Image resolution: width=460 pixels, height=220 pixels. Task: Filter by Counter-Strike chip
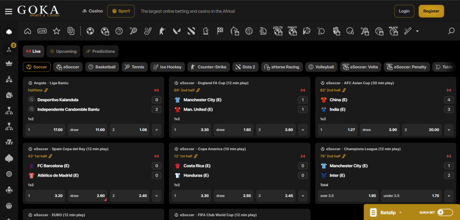(x=208, y=67)
